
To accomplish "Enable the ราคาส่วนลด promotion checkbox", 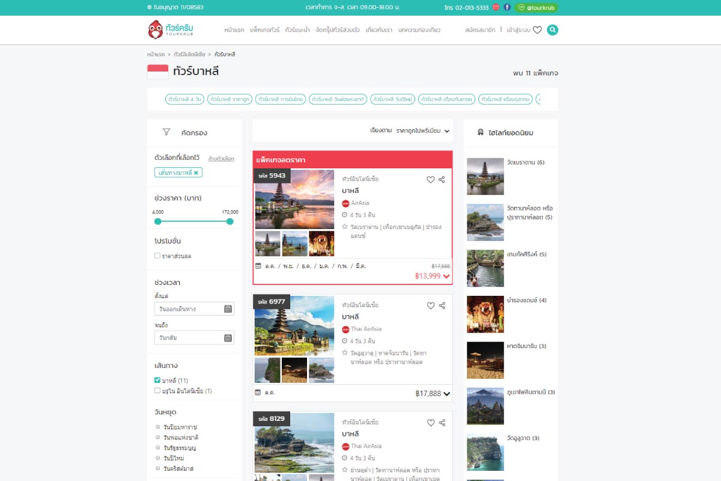I will [157, 256].
